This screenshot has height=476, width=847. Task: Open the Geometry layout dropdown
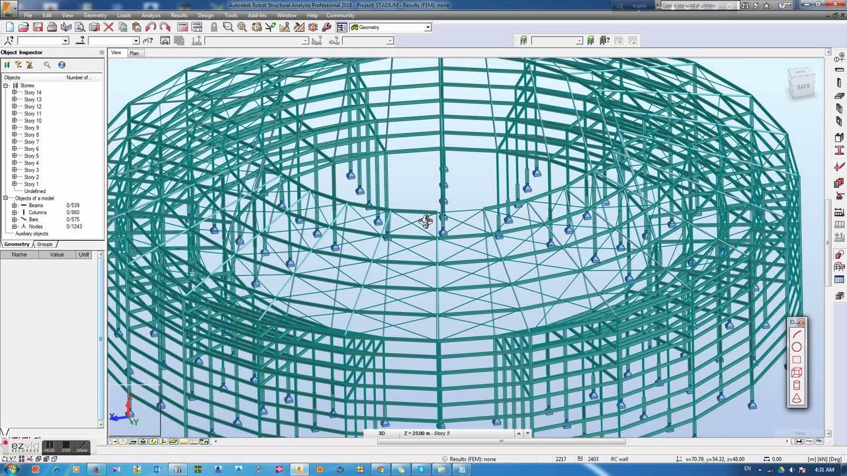point(427,27)
